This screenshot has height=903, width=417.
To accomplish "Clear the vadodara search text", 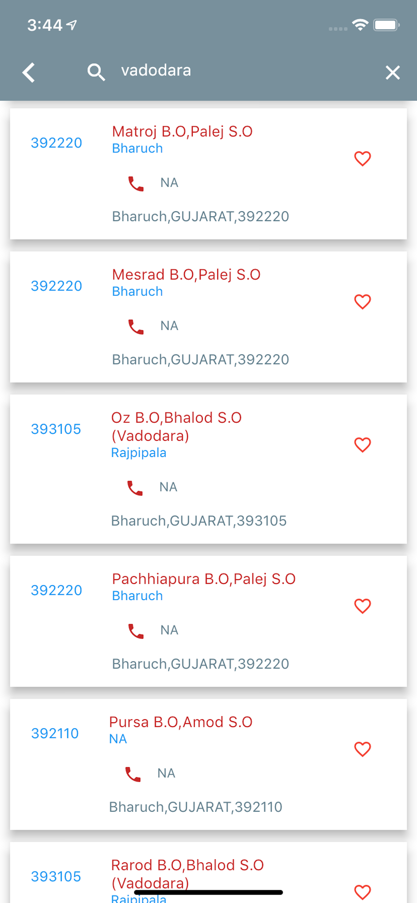I will 392,73.
